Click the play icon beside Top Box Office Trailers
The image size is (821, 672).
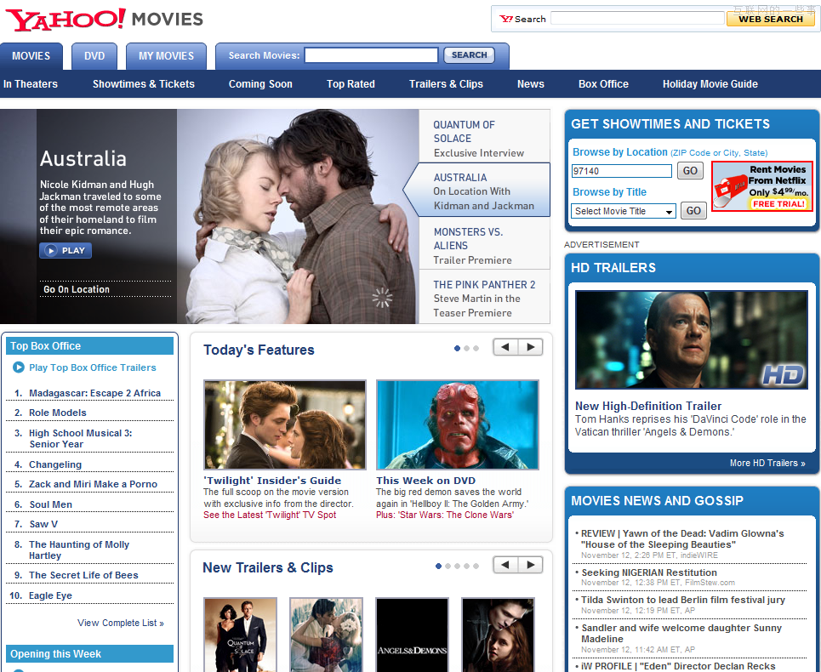pos(19,367)
